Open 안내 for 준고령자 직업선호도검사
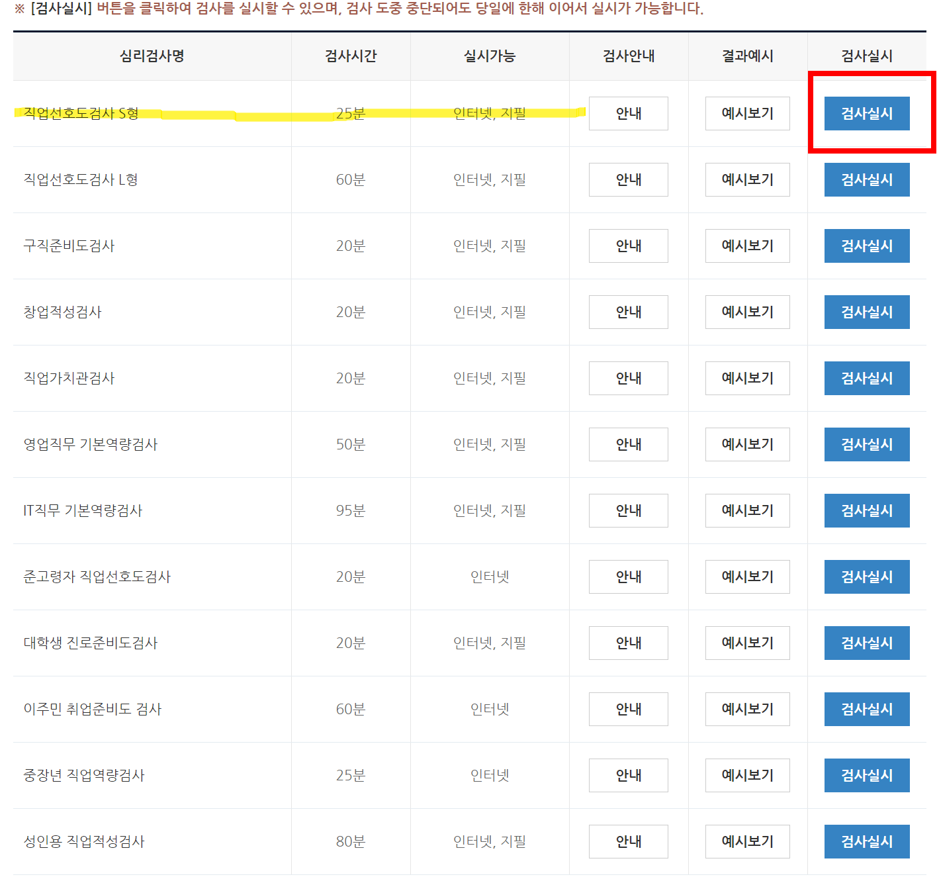Viewport: 939px width, 879px height. (627, 577)
